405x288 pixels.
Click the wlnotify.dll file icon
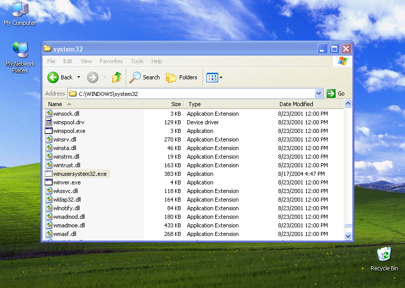(49, 208)
